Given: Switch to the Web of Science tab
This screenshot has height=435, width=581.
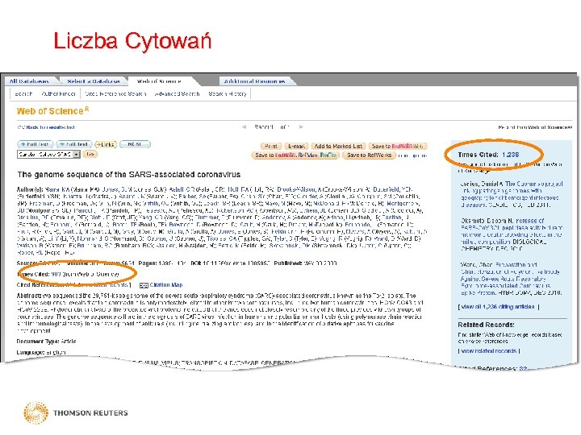Looking at the screenshot, I should 159,81.
